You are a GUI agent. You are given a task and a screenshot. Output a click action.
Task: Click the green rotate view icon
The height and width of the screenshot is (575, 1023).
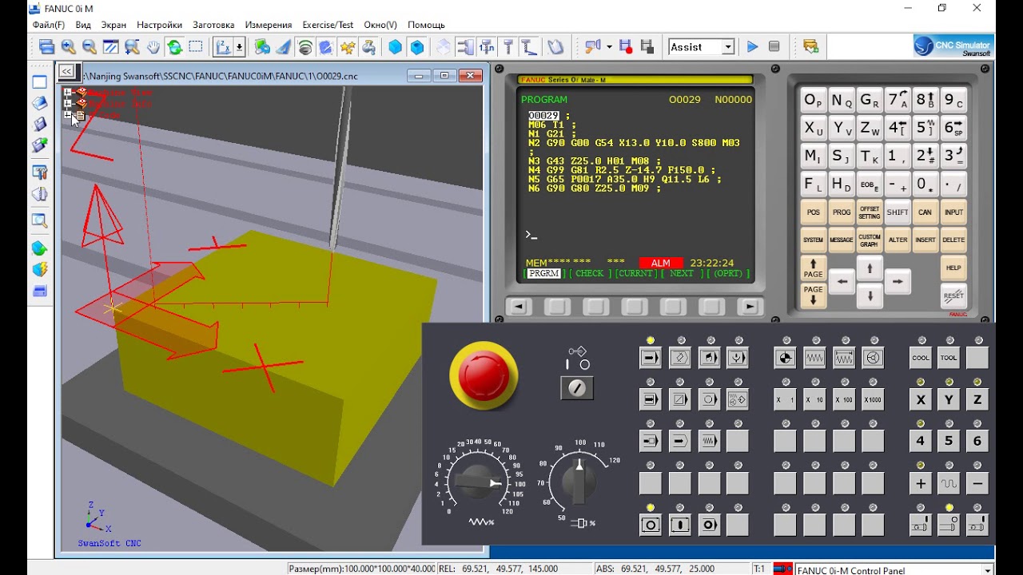[174, 47]
